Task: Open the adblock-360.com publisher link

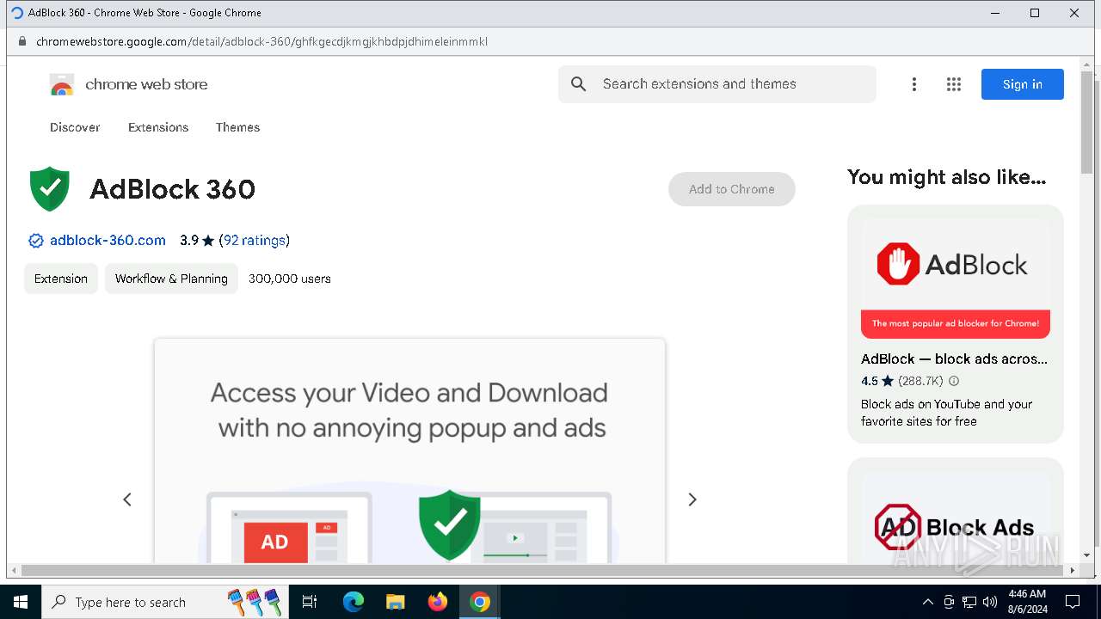Action: [x=108, y=241]
